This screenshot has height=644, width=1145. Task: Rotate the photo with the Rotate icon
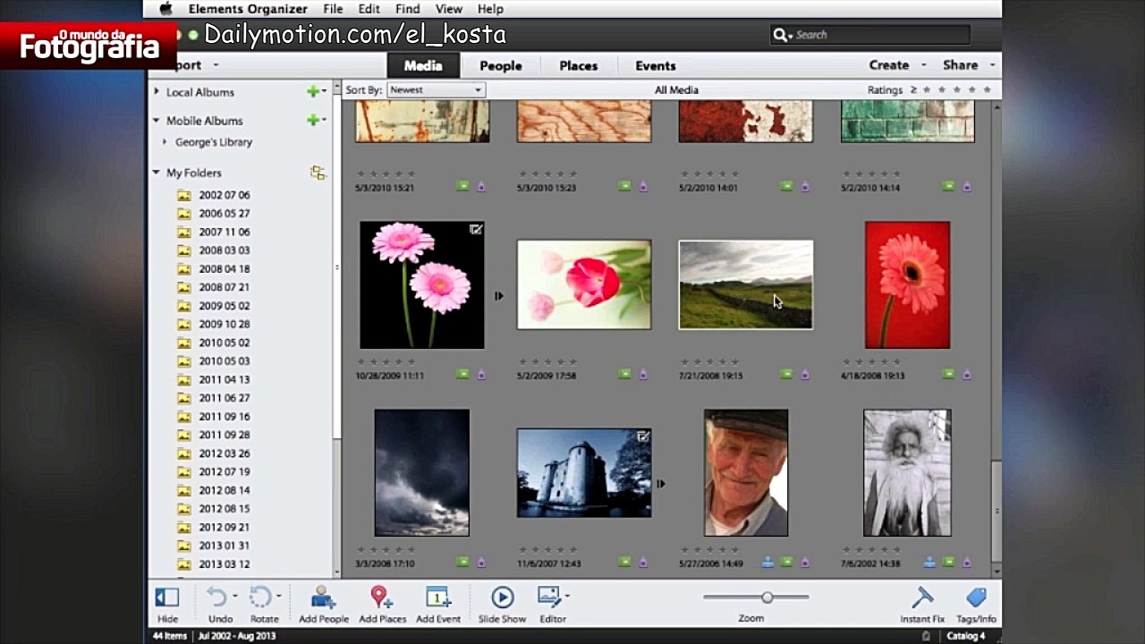tap(260, 597)
